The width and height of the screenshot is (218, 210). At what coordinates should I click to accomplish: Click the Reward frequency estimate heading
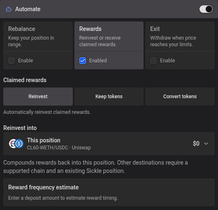tap(43, 187)
